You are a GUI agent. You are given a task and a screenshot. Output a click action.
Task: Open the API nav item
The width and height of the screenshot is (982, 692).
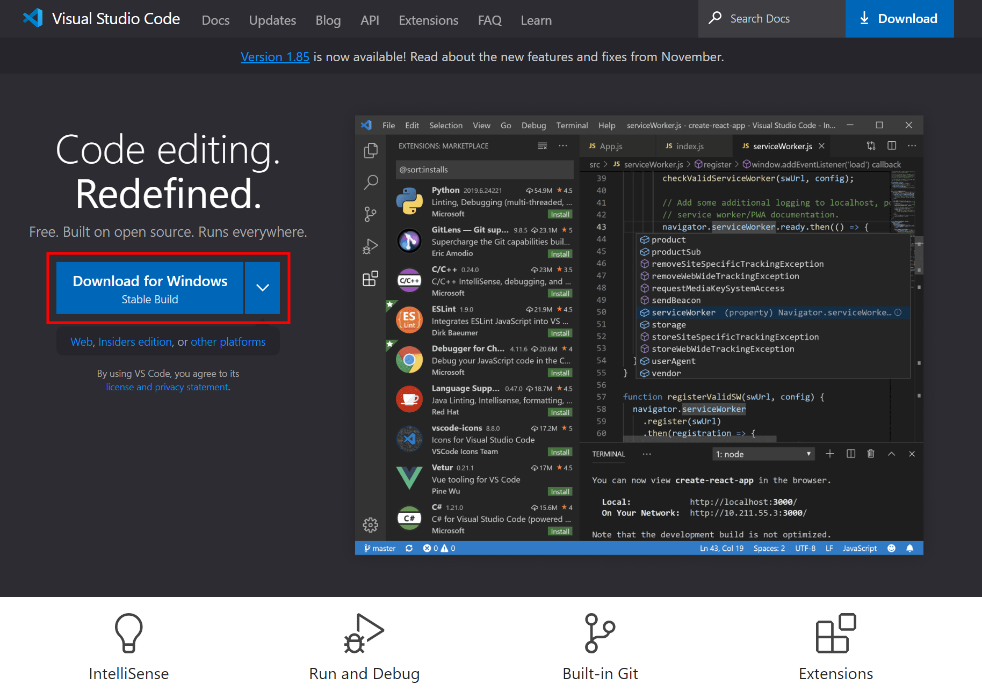pyautogui.click(x=370, y=20)
